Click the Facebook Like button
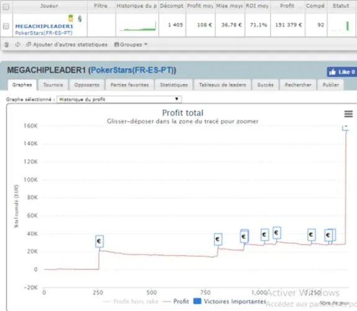This screenshot has height=311, width=357. coord(341,72)
